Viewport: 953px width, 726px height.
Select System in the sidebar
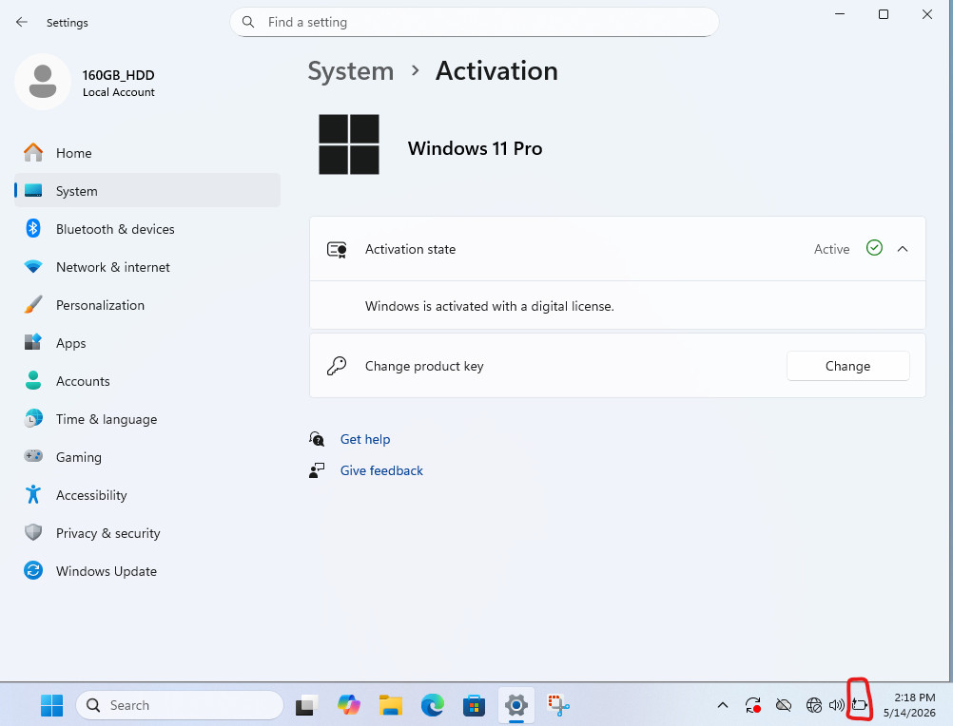tap(147, 191)
